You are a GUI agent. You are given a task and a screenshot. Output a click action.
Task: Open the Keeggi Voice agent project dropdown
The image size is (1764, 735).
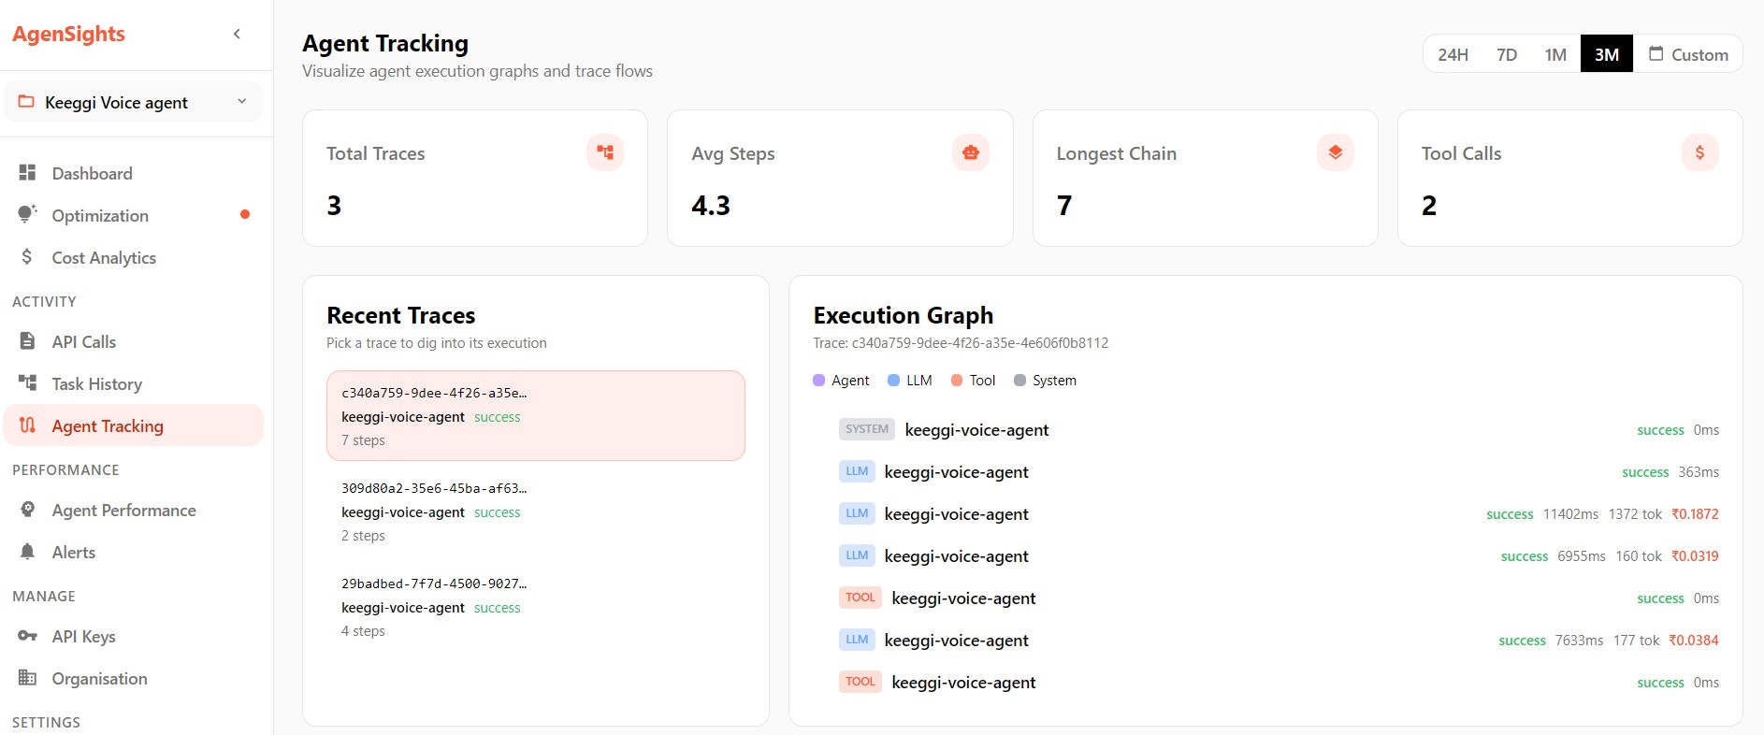[133, 102]
